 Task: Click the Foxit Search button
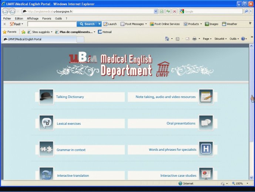tap(87, 24)
